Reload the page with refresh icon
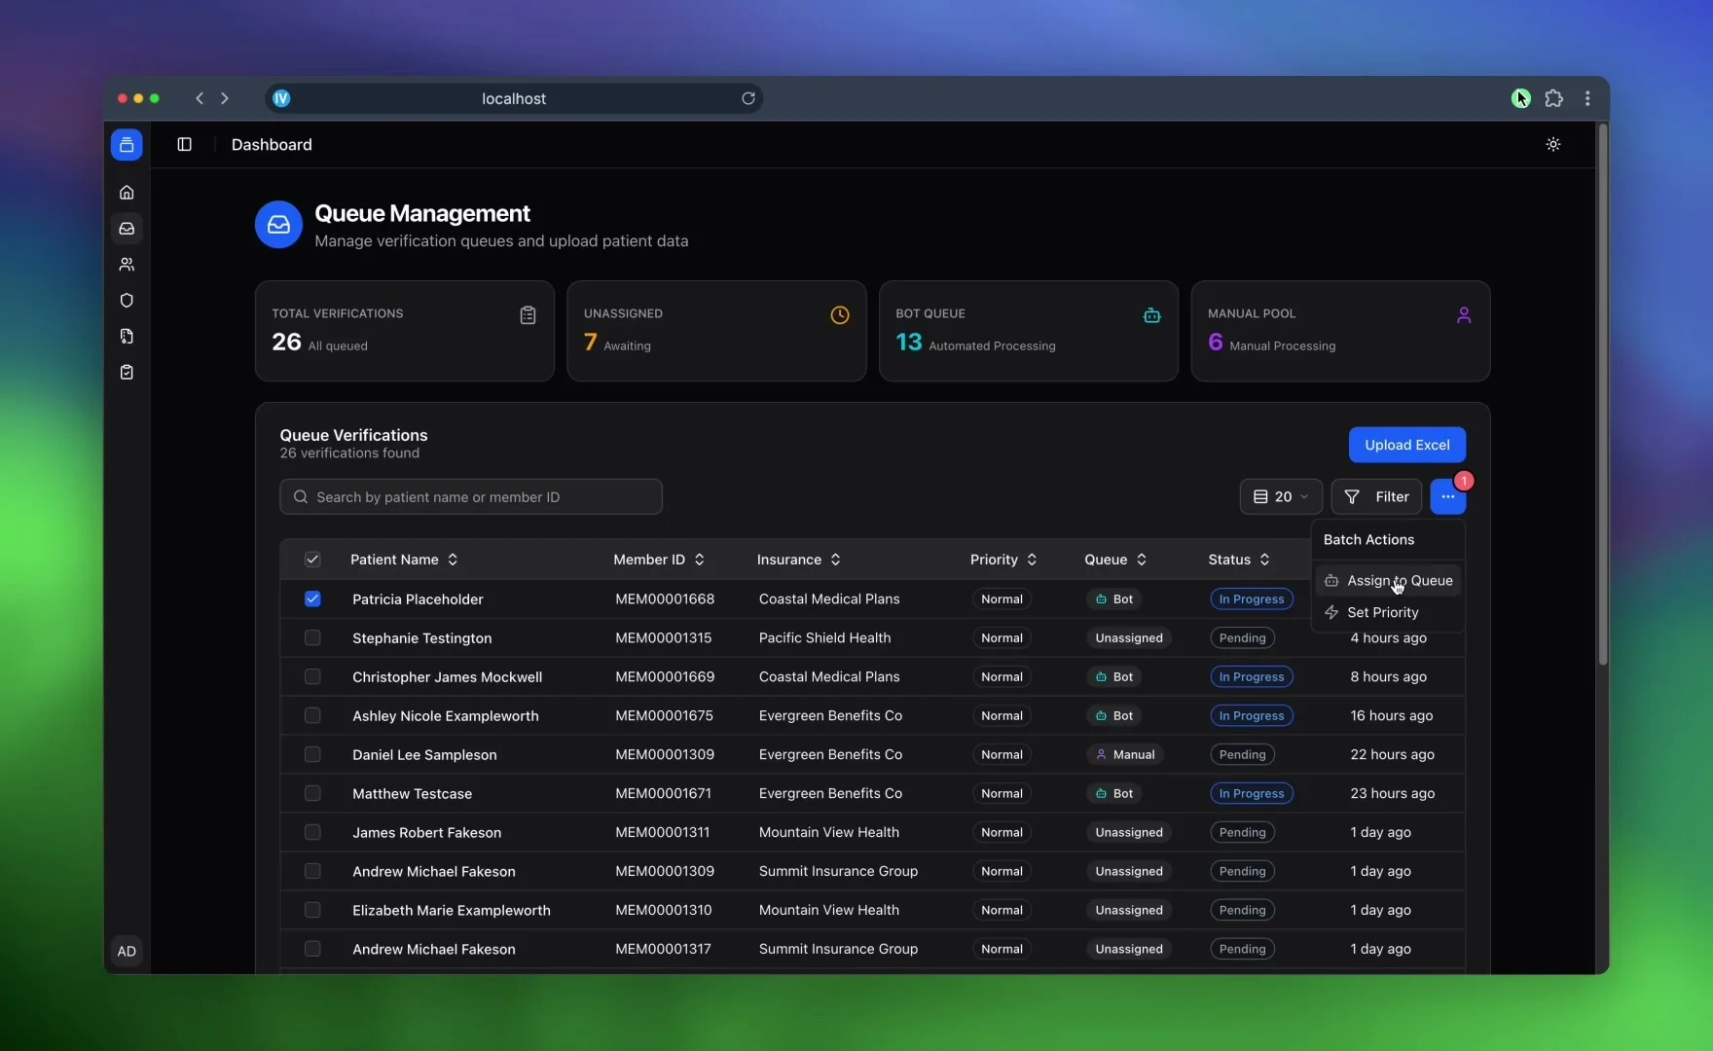 tap(747, 98)
